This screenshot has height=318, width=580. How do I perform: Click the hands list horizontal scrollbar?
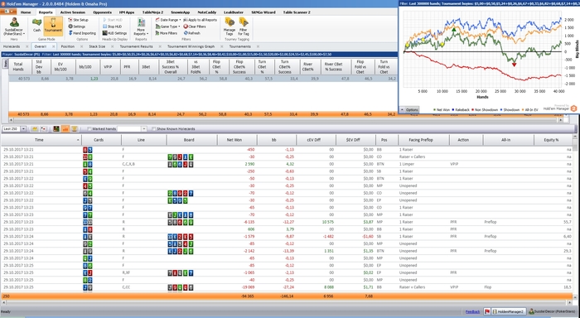point(288,302)
